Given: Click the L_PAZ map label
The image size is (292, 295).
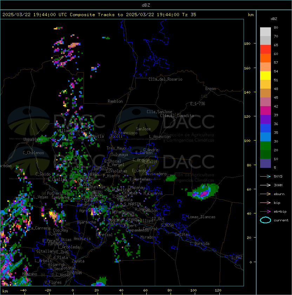Looking at the screenshot, I should pos(237,258).
